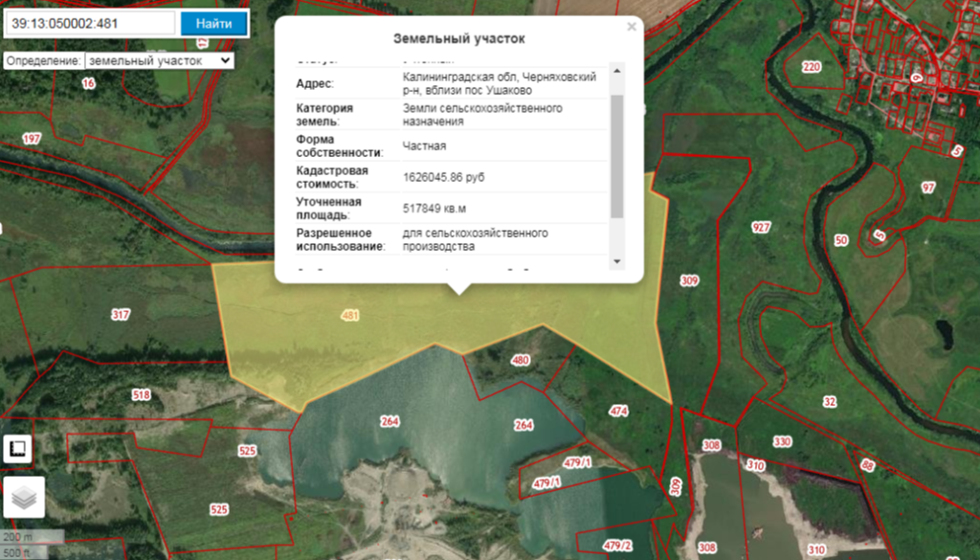Close the Земельный участок popup

(x=632, y=26)
